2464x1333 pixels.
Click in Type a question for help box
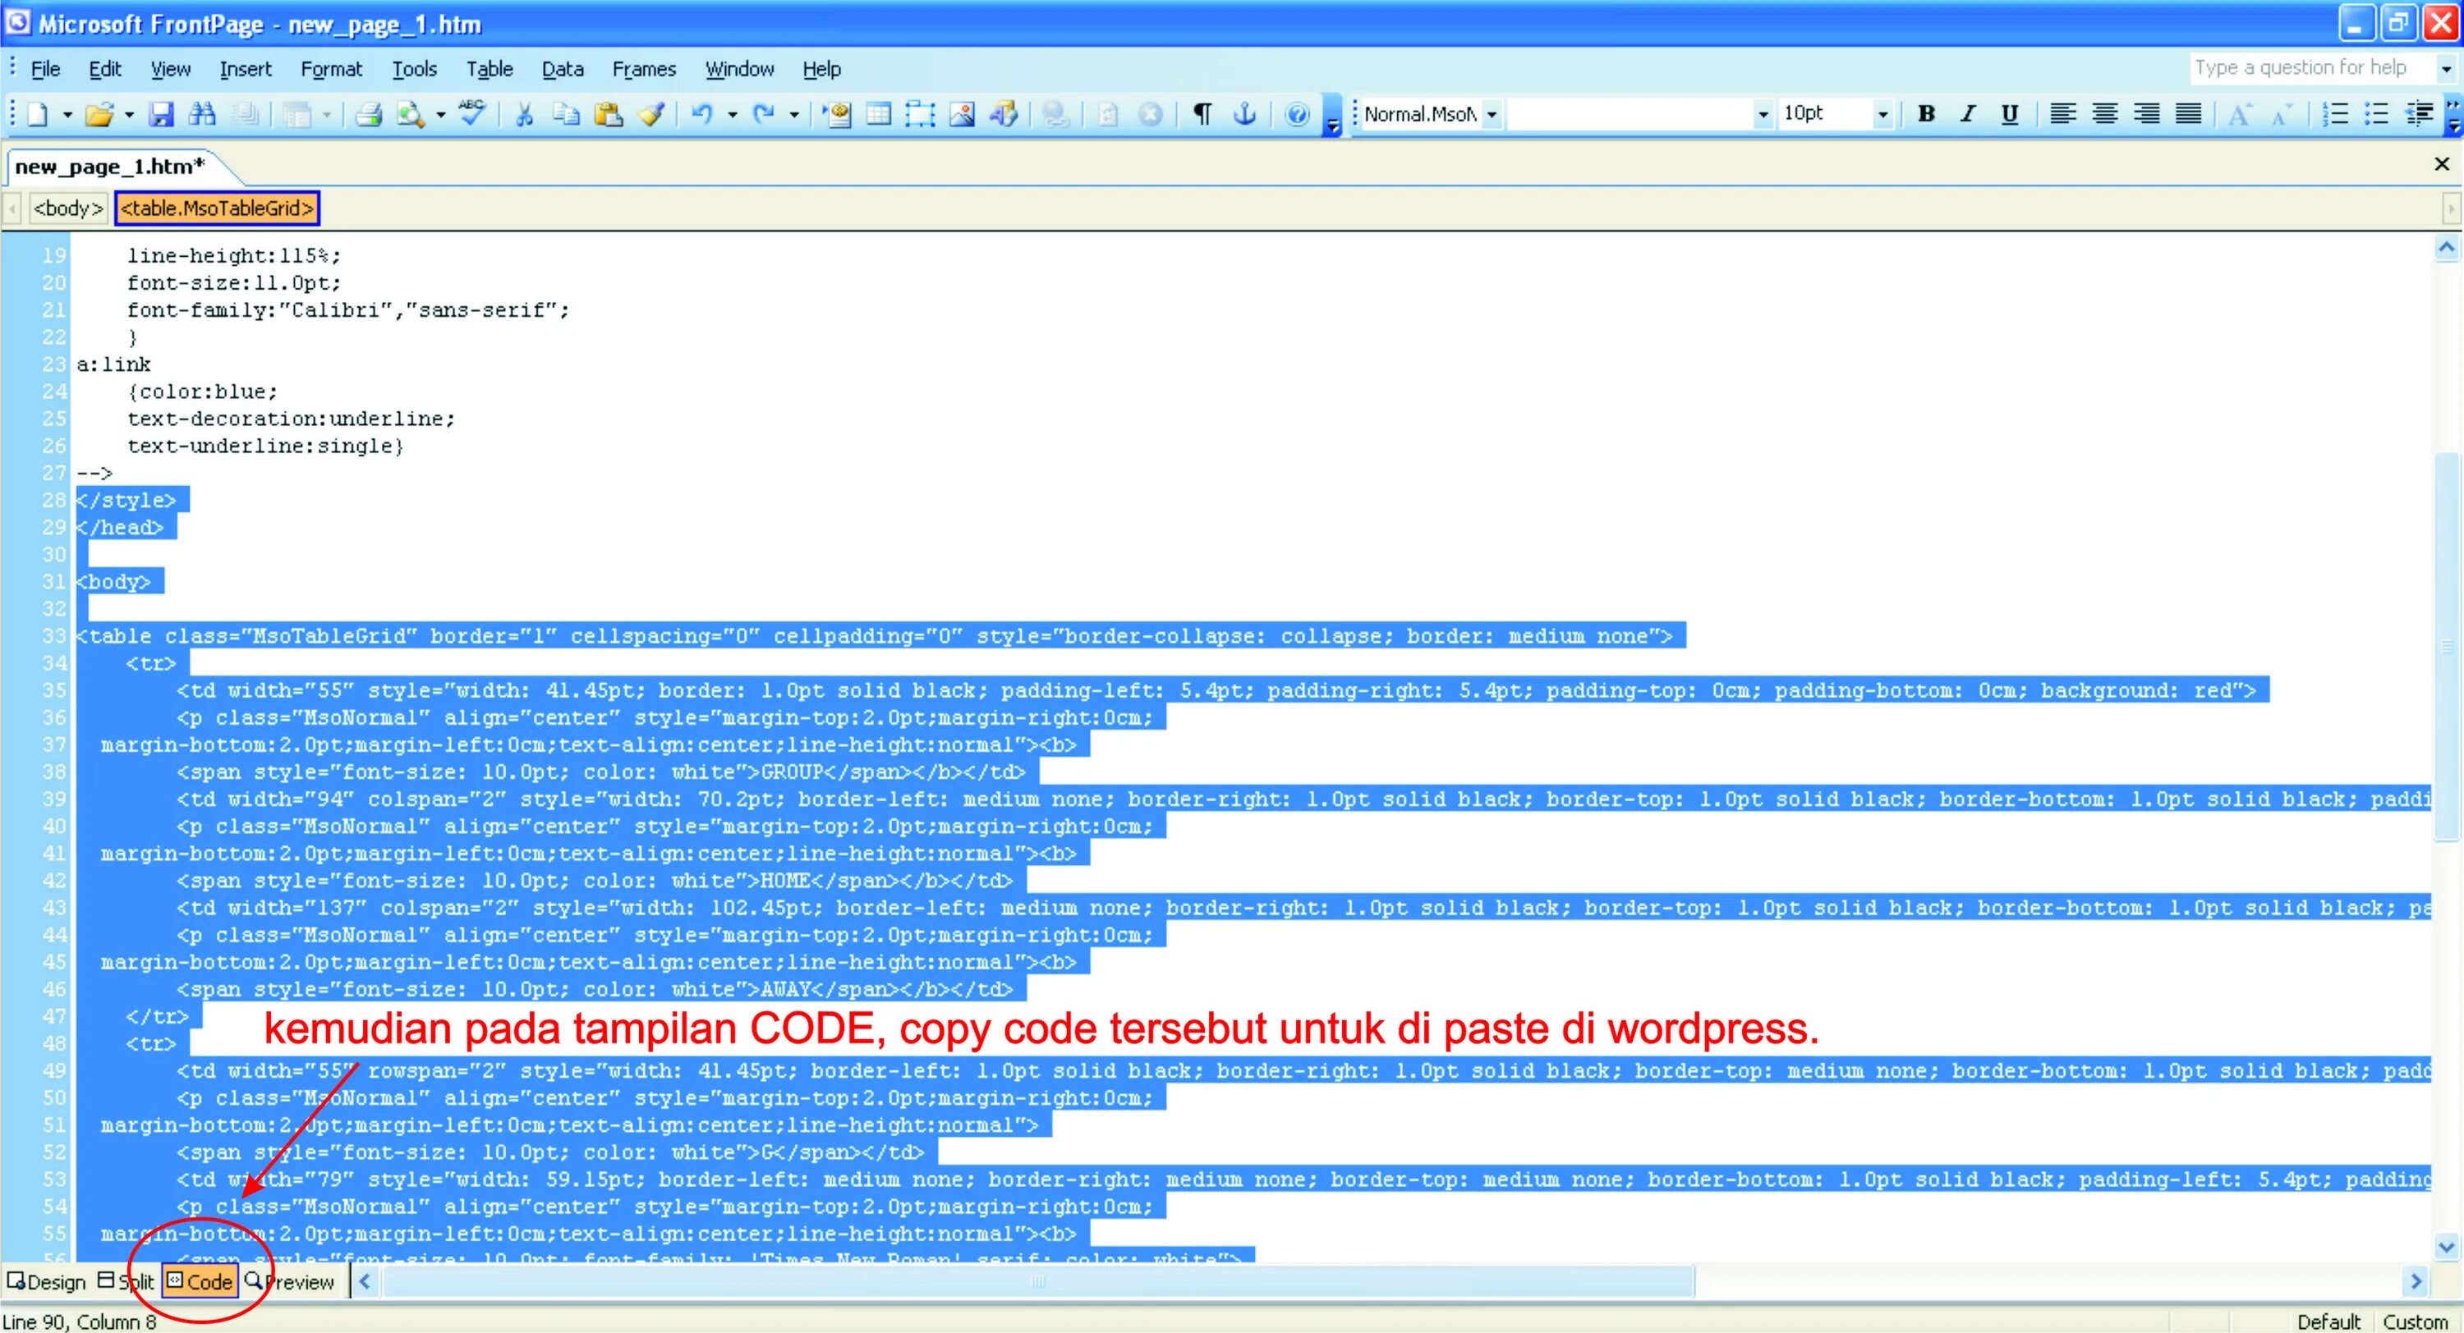point(2310,68)
